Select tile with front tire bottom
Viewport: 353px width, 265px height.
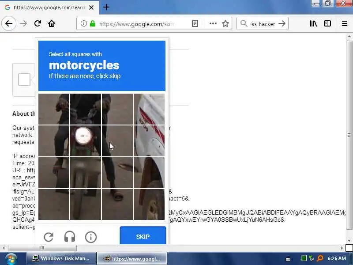point(86,204)
